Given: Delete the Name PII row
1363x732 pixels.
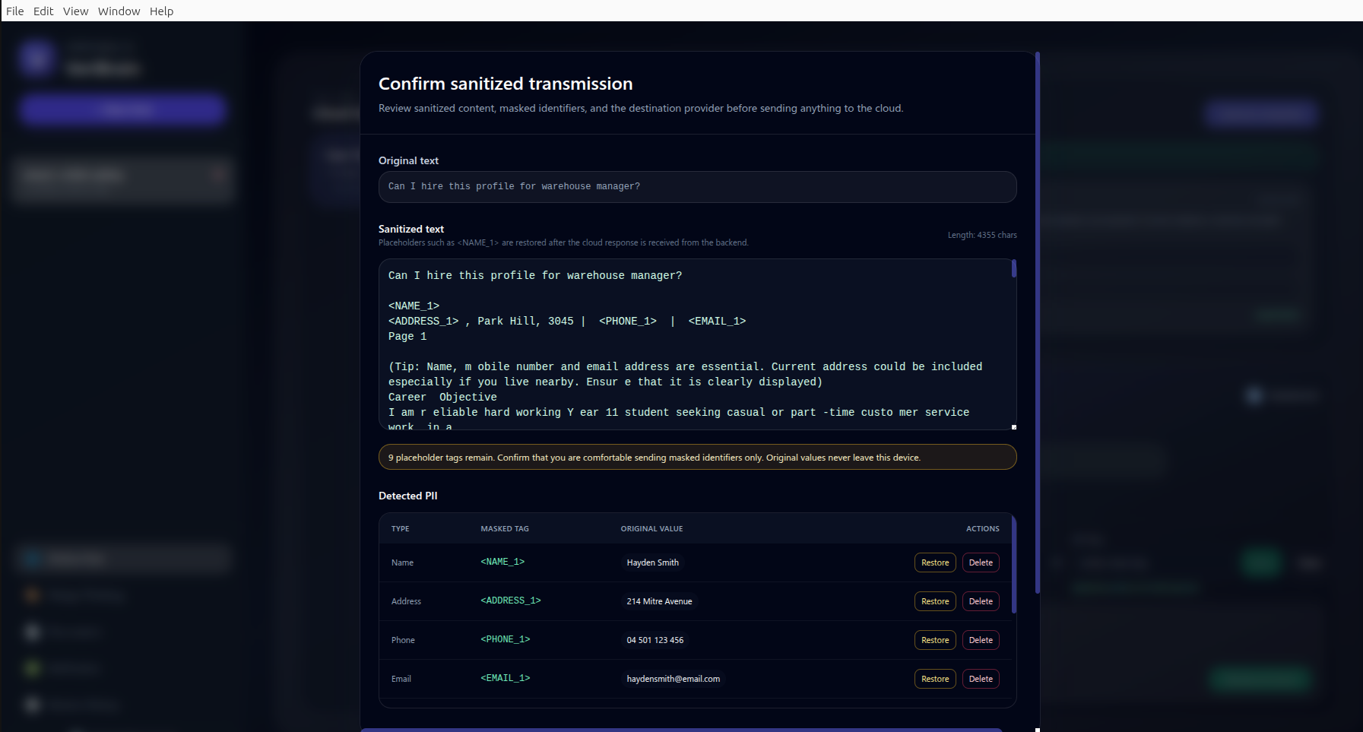Looking at the screenshot, I should click(x=981, y=562).
